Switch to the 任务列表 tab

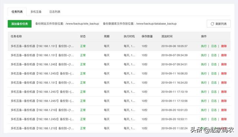tap(17, 12)
